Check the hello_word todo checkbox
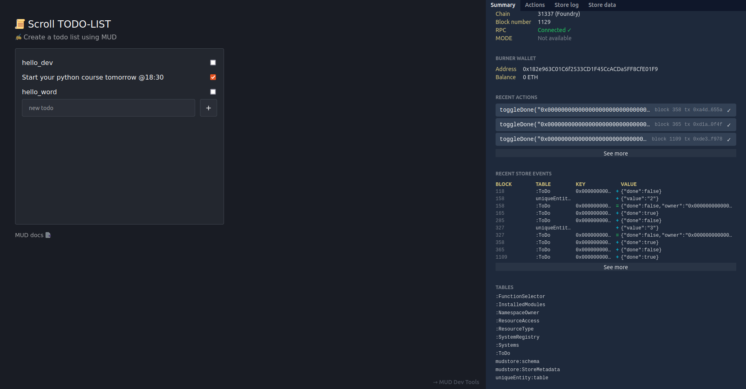Viewport: 746px width, 389px height. point(213,92)
